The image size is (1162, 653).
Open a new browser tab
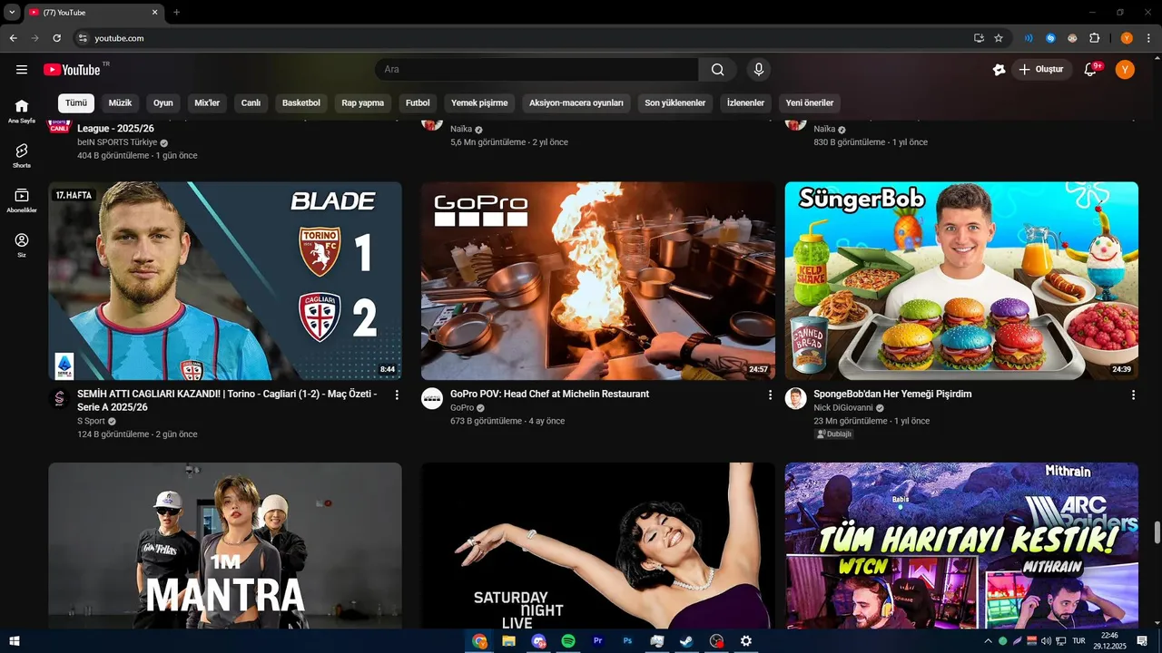point(176,13)
